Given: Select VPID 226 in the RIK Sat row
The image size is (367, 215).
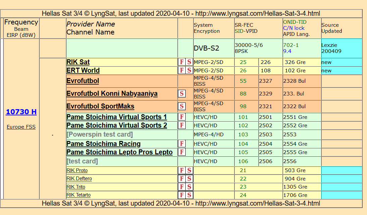Looking at the screenshot, I should coord(266,62).
